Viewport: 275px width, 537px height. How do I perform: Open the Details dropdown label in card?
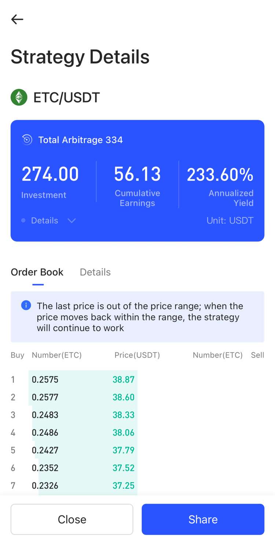coord(44,221)
